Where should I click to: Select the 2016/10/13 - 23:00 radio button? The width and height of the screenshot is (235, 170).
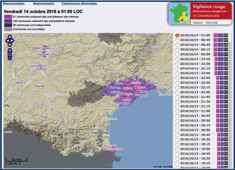pyautogui.click(x=178, y=73)
